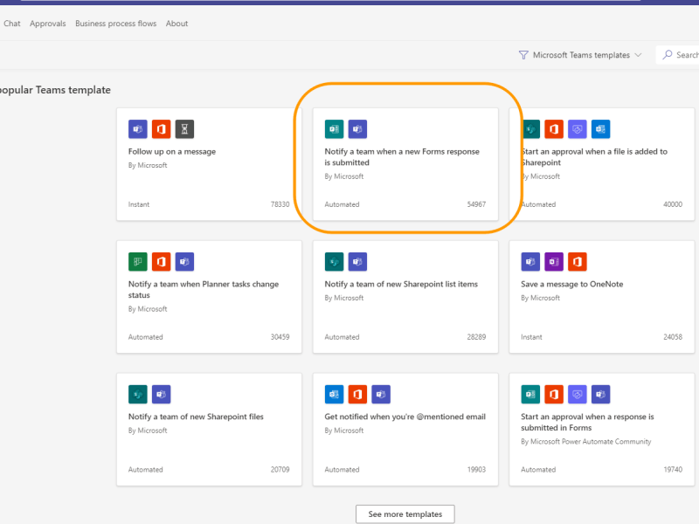
Task: Click the See more templates button
Action: click(x=405, y=514)
